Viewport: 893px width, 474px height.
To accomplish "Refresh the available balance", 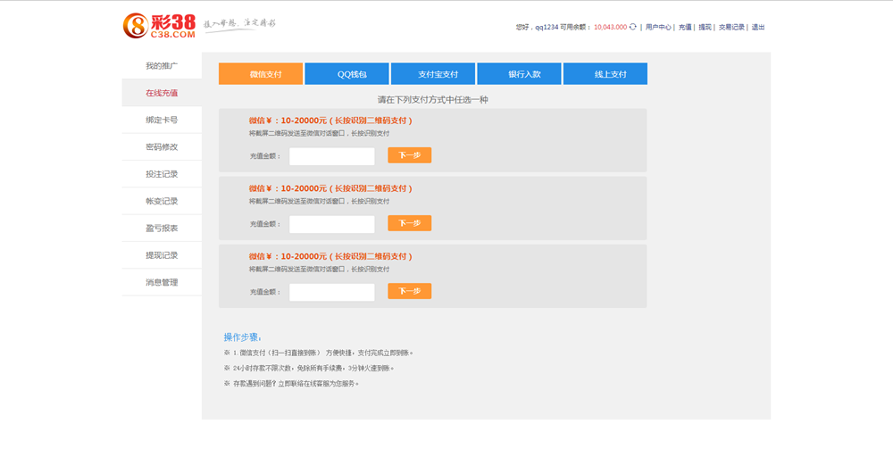I will 633,27.
